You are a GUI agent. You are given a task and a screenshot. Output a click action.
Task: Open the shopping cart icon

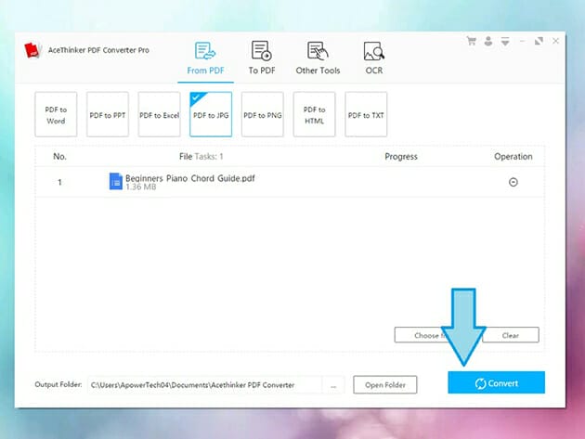click(472, 41)
